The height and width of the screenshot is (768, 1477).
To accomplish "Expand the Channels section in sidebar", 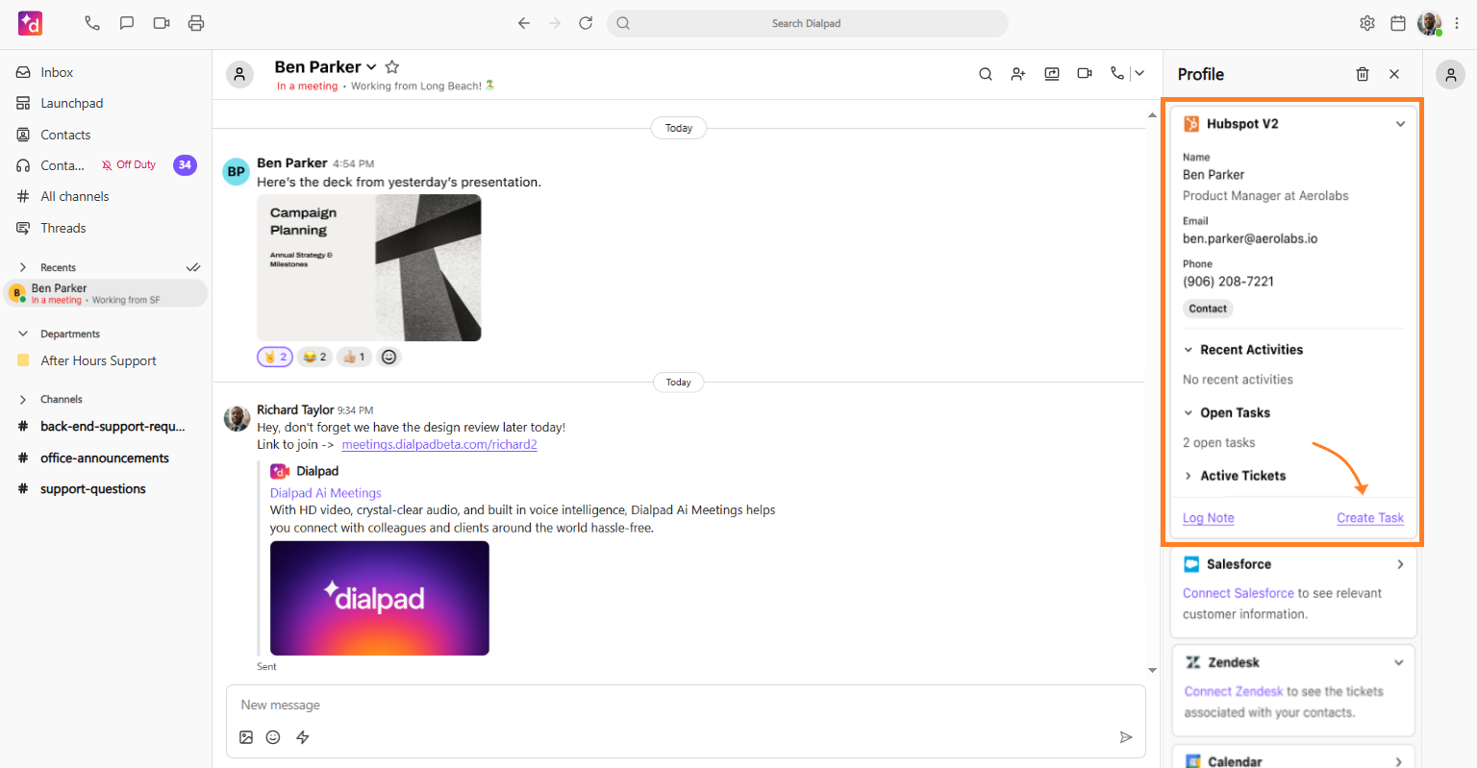I will coord(23,399).
